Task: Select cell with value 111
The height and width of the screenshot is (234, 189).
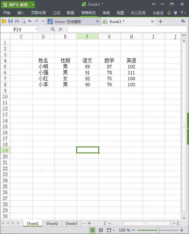Action: click(x=132, y=72)
